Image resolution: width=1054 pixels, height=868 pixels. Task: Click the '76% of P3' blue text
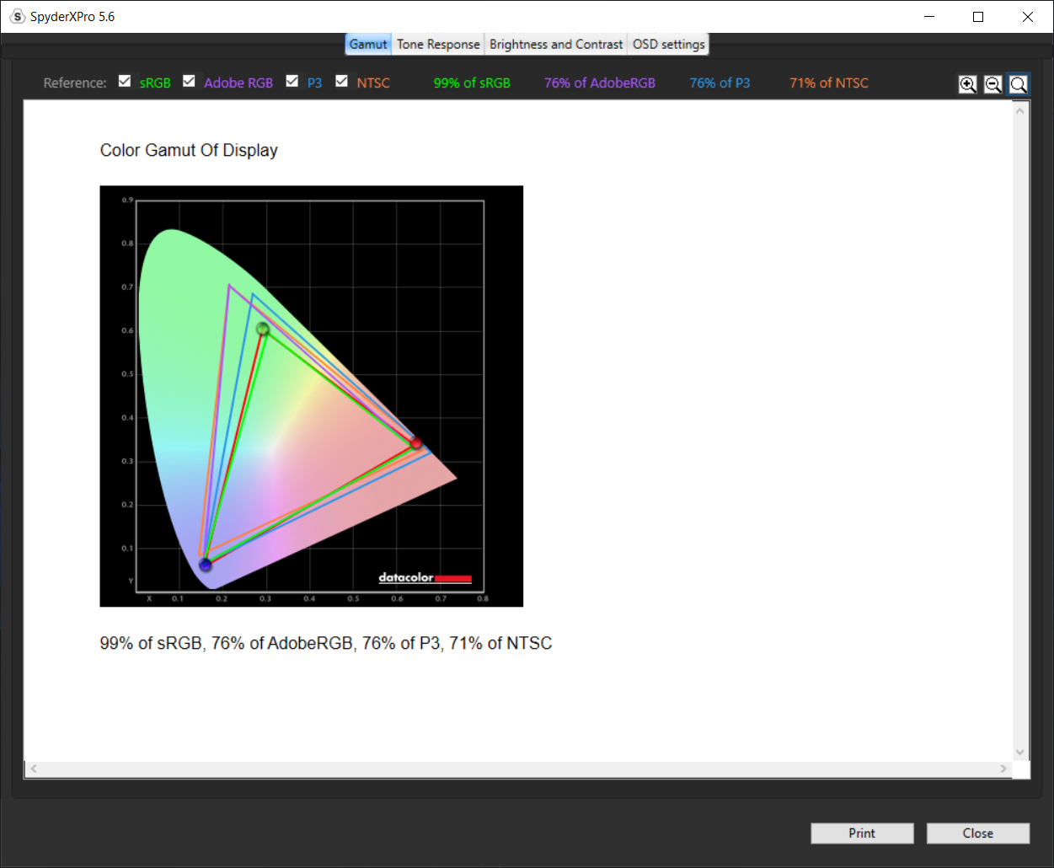coord(720,83)
